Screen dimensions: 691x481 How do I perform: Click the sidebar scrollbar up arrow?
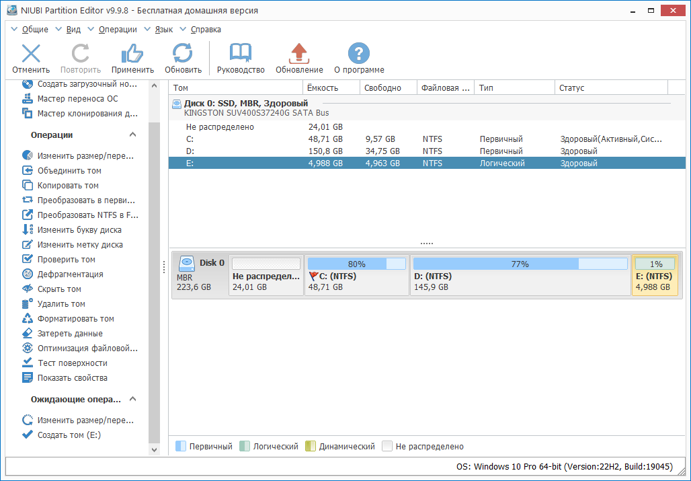[154, 85]
